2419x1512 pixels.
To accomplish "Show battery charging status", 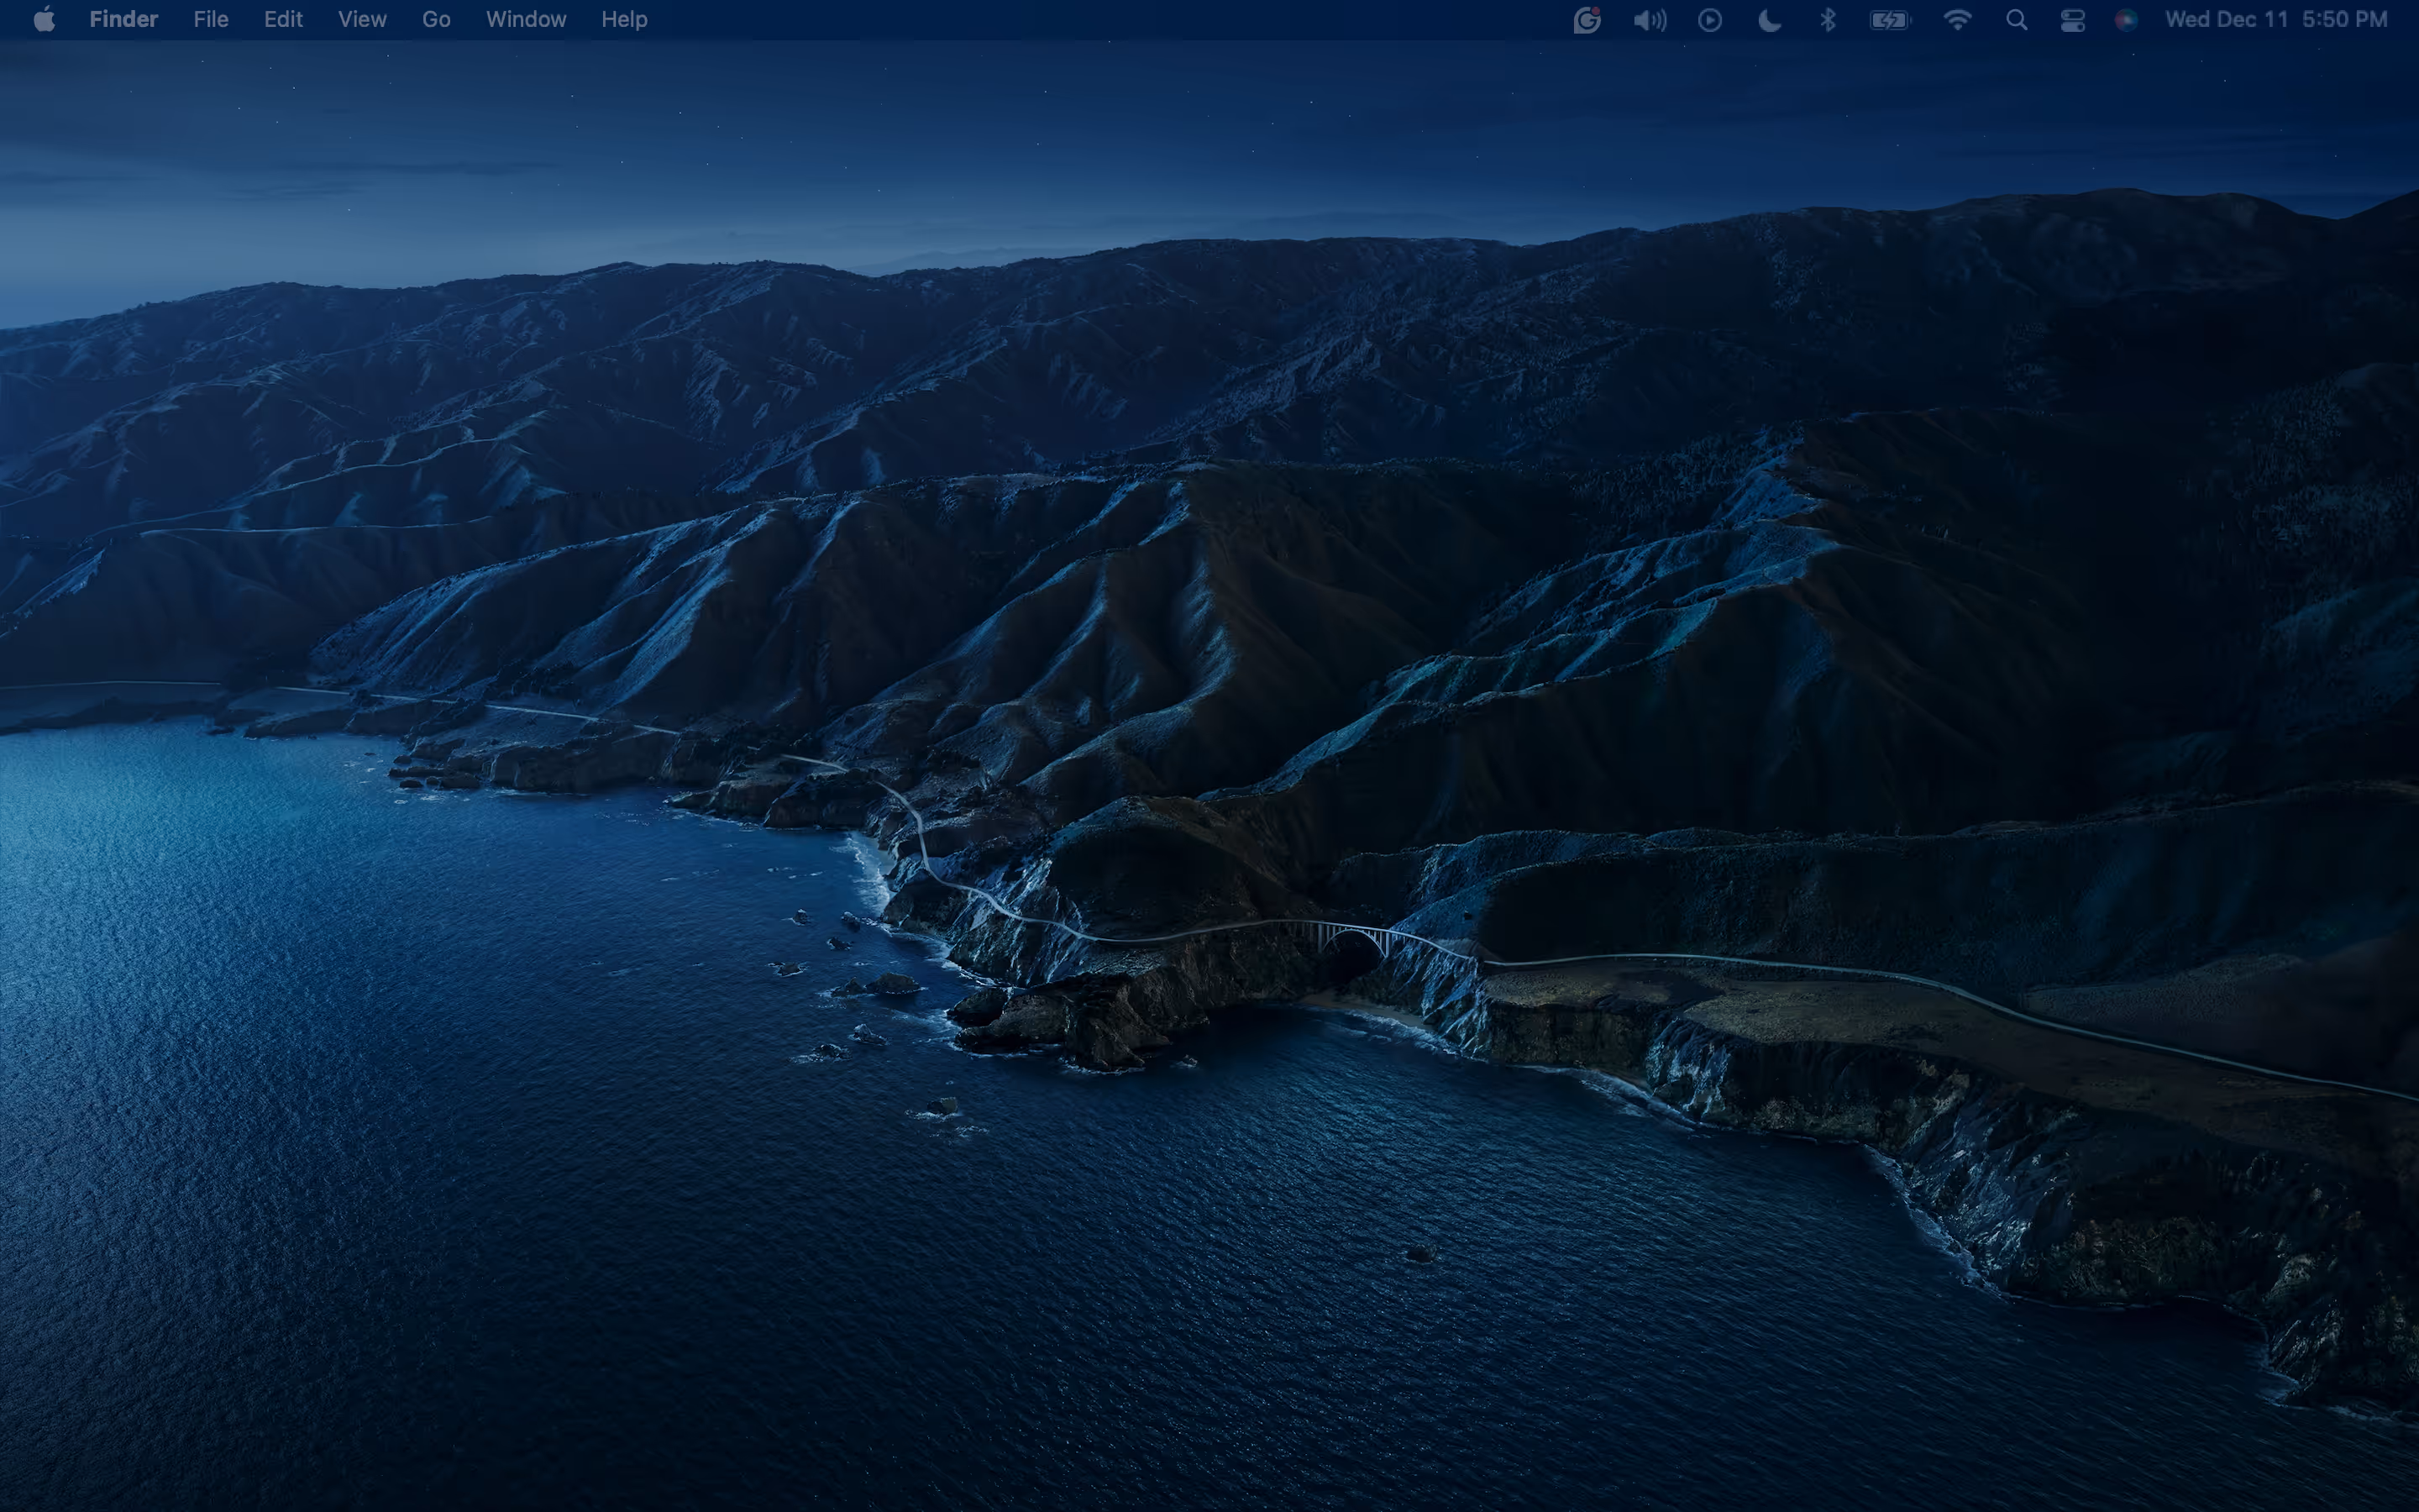I will (x=1889, y=20).
